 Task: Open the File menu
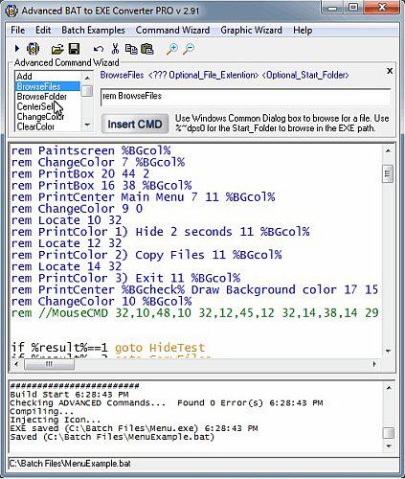point(18,31)
